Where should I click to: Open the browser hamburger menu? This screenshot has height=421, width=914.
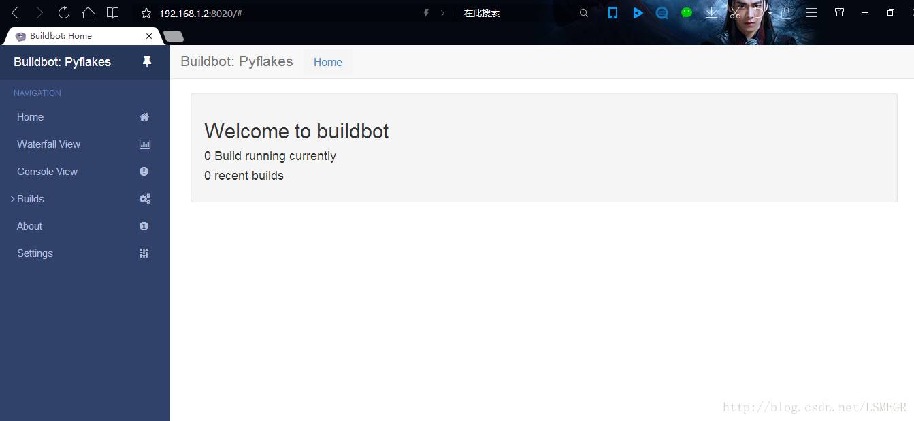[x=811, y=12]
